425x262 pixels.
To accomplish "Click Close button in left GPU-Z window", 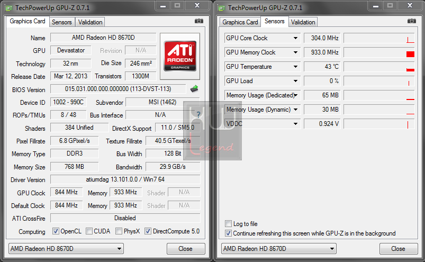I will (186, 248).
